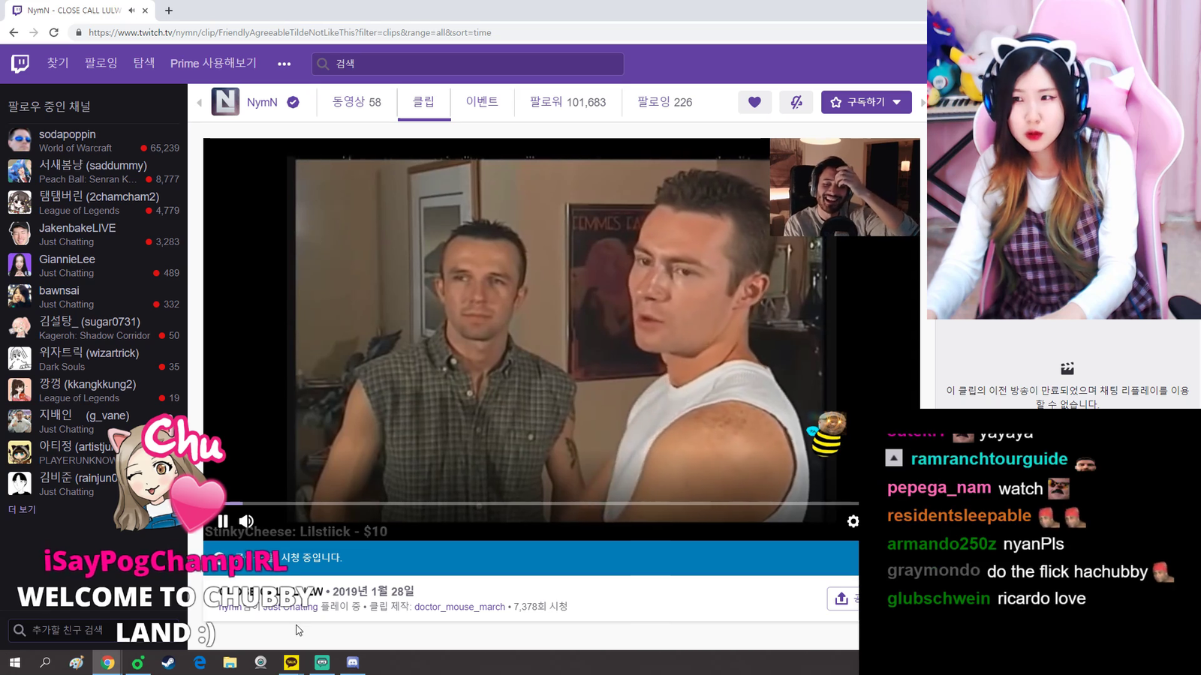Open Windows taskbar search
Image resolution: width=1201 pixels, height=675 pixels.
pyautogui.click(x=45, y=662)
